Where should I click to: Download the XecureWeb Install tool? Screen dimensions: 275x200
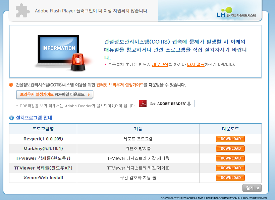coord(230,178)
